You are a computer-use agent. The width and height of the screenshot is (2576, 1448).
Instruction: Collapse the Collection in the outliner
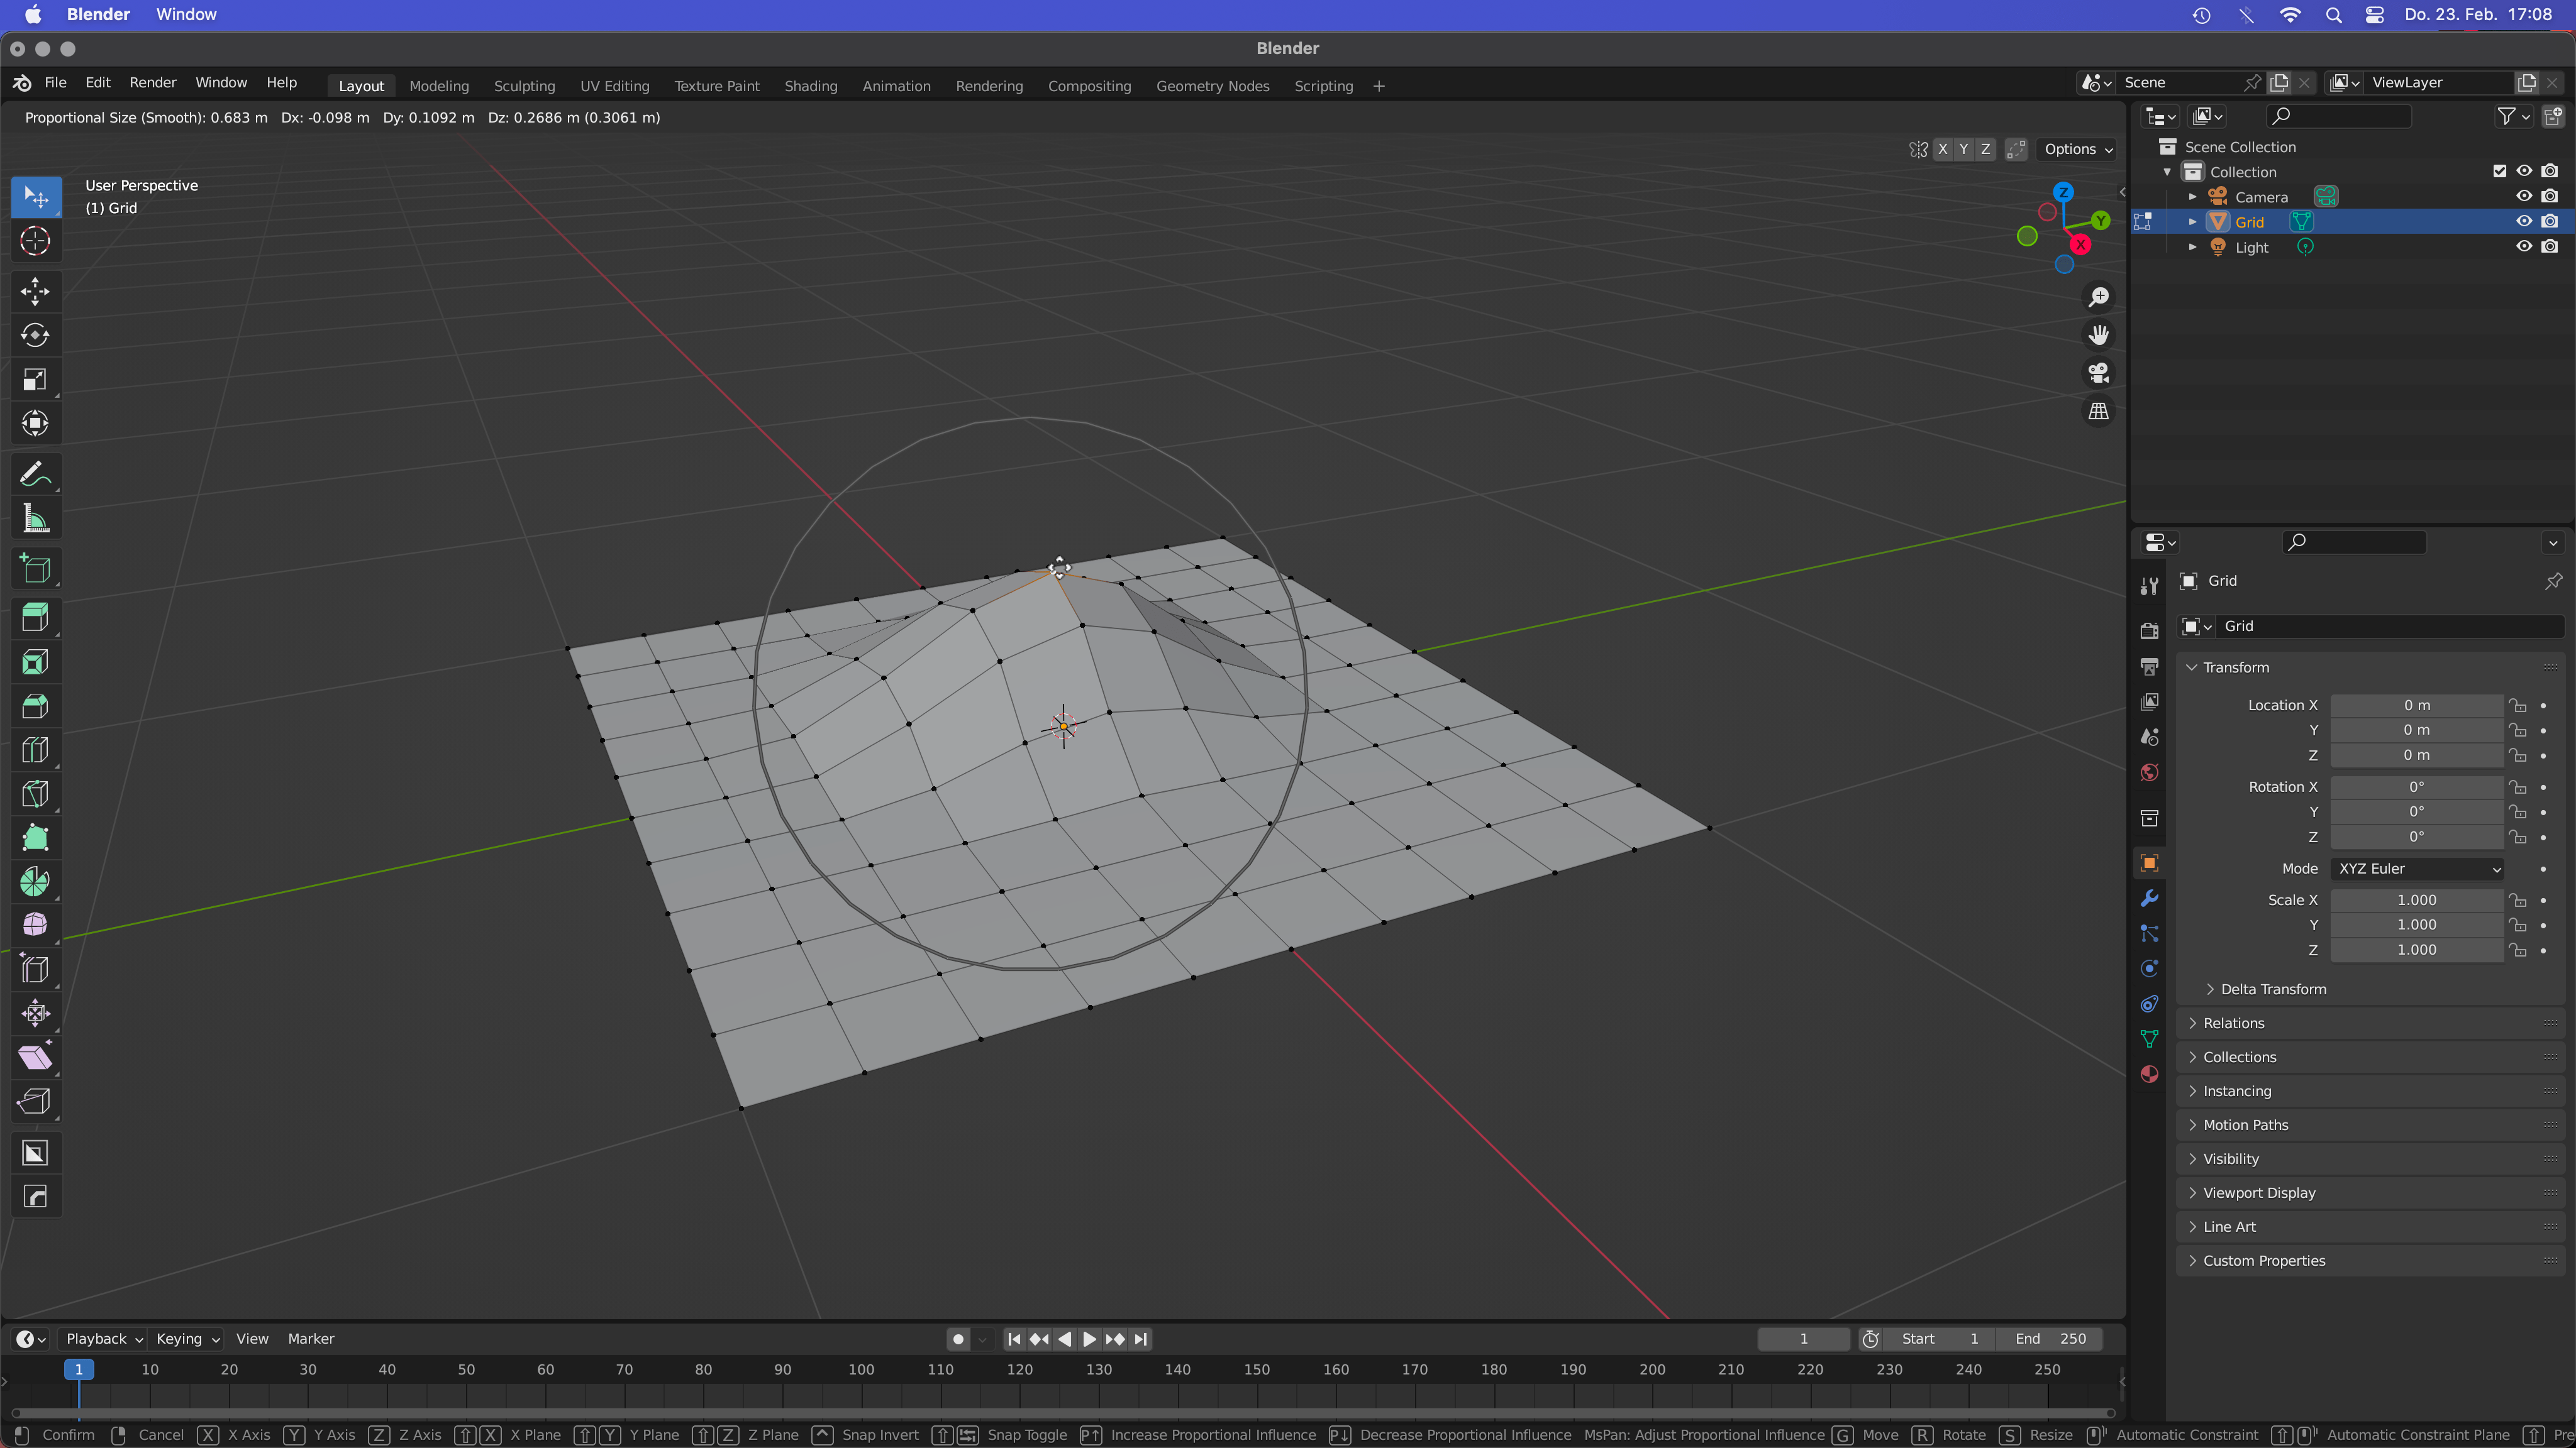(x=2166, y=171)
